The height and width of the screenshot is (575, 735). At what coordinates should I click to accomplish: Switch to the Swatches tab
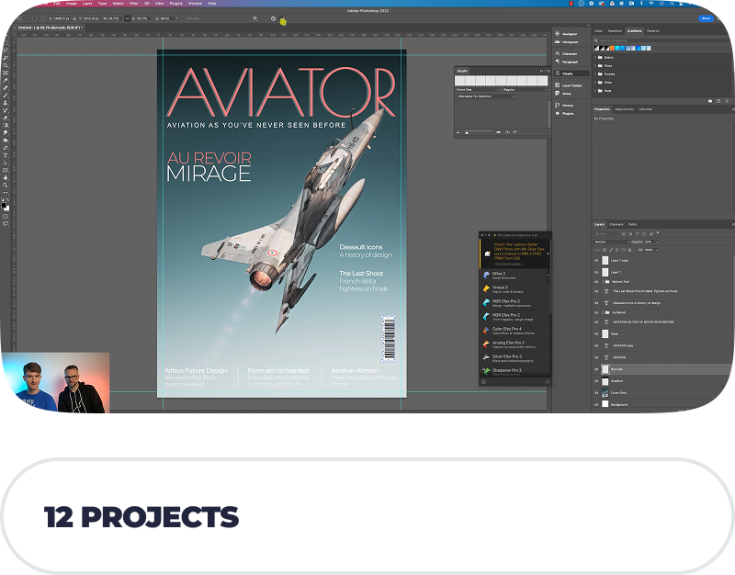click(x=615, y=31)
